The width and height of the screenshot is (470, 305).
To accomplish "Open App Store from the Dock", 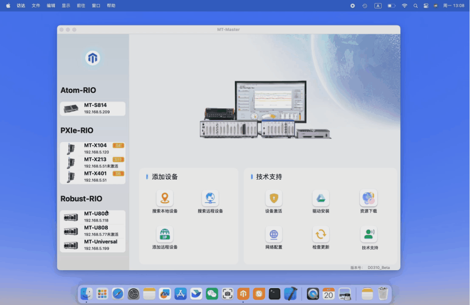I will [x=180, y=294].
